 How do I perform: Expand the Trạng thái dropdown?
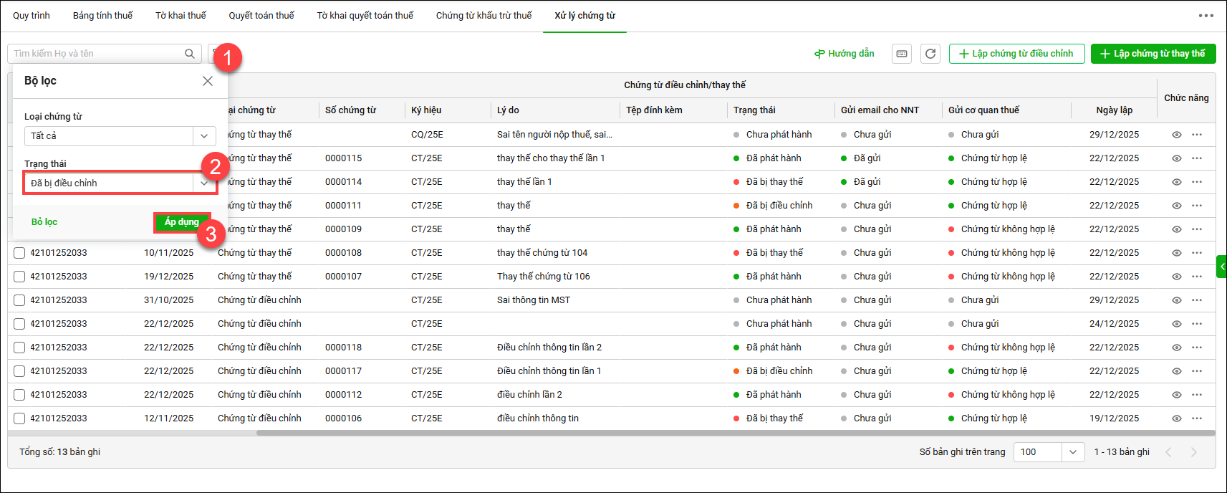pos(204,183)
